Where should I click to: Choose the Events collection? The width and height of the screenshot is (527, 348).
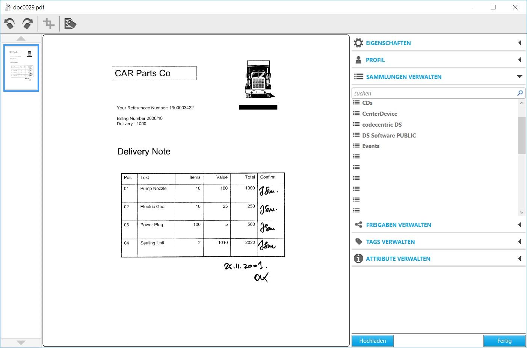371,146
